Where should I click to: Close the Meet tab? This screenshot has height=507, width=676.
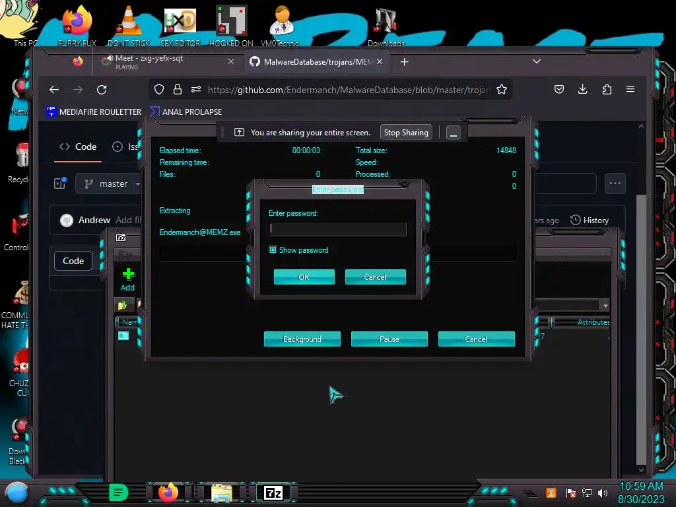point(231,61)
